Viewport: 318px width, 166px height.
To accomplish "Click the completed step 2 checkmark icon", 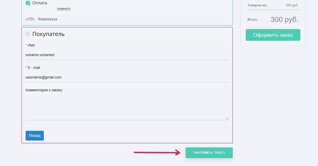I will [x=28, y=3].
